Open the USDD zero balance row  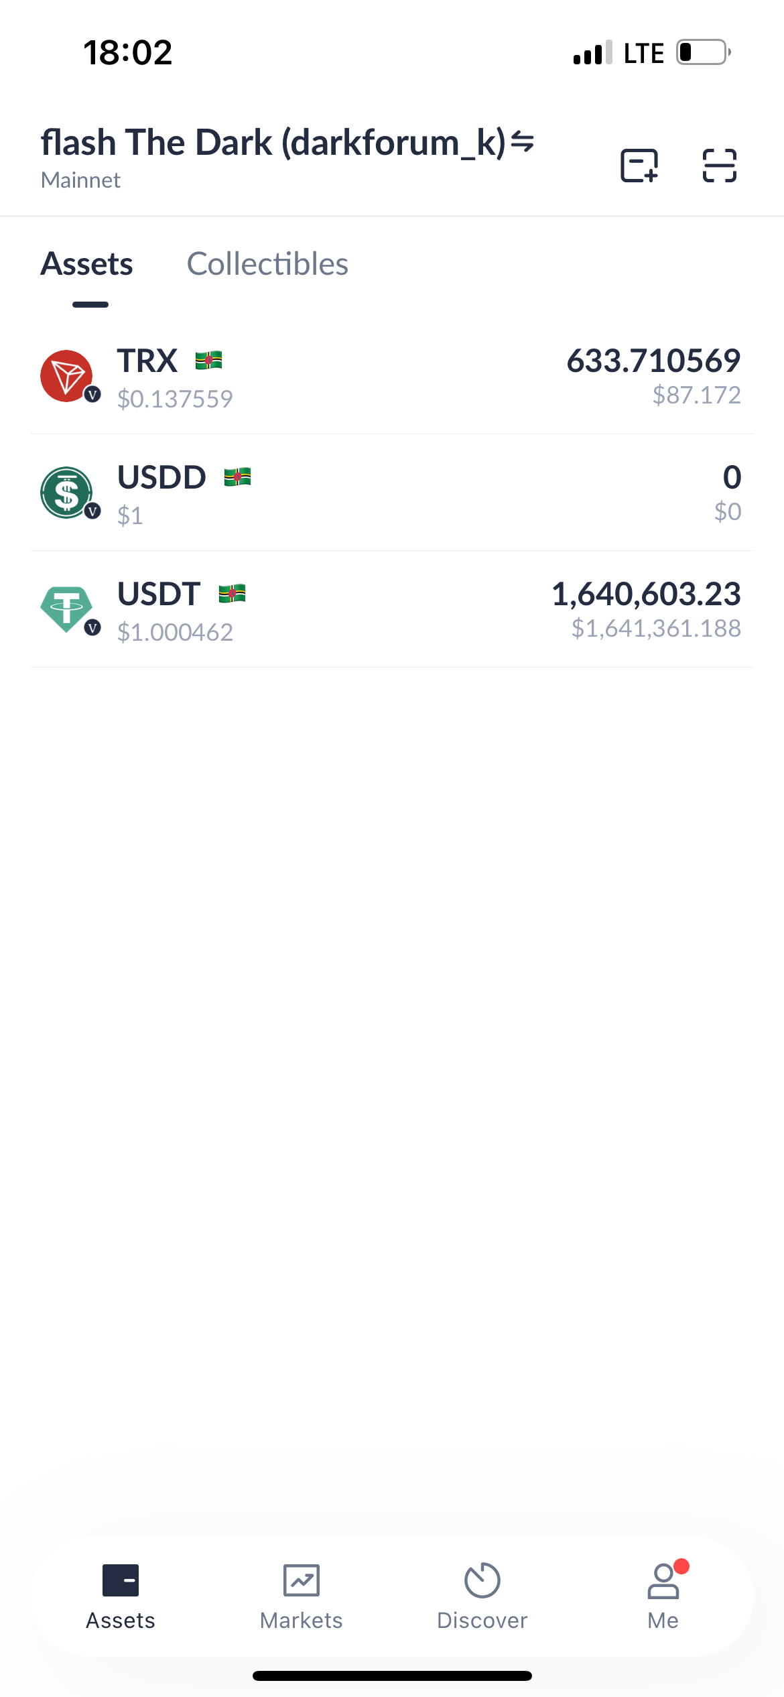[x=392, y=493]
